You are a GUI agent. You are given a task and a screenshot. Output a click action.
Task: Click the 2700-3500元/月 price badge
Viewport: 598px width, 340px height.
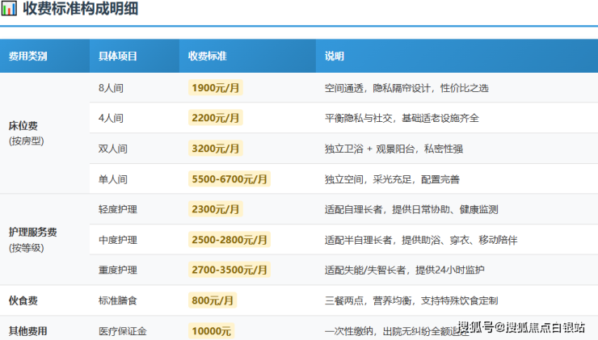click(229, 270)
